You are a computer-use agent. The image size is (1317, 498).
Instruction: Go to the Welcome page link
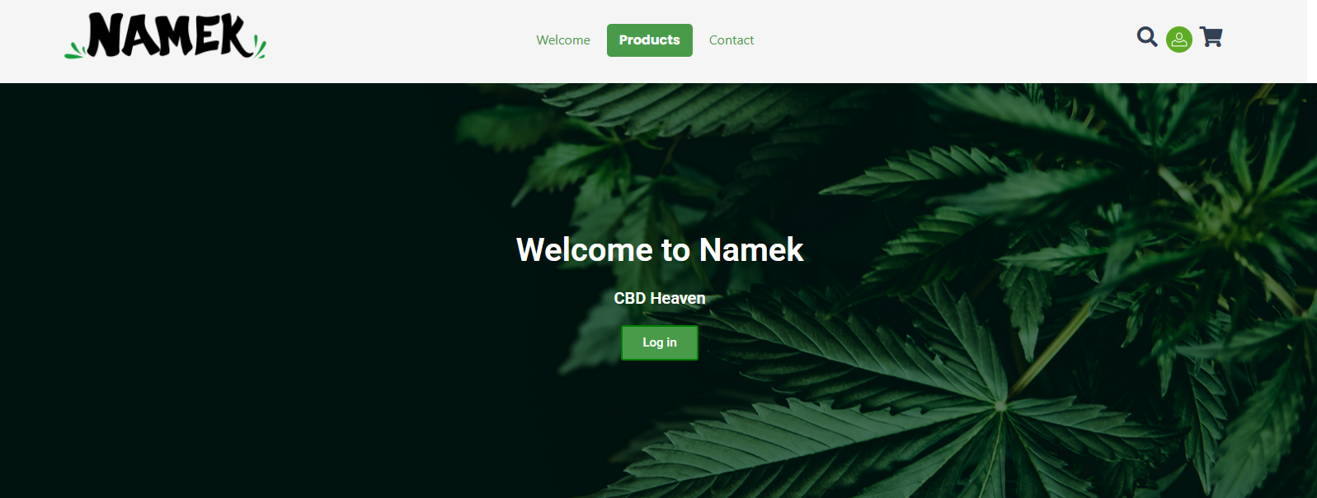[563, 40]
